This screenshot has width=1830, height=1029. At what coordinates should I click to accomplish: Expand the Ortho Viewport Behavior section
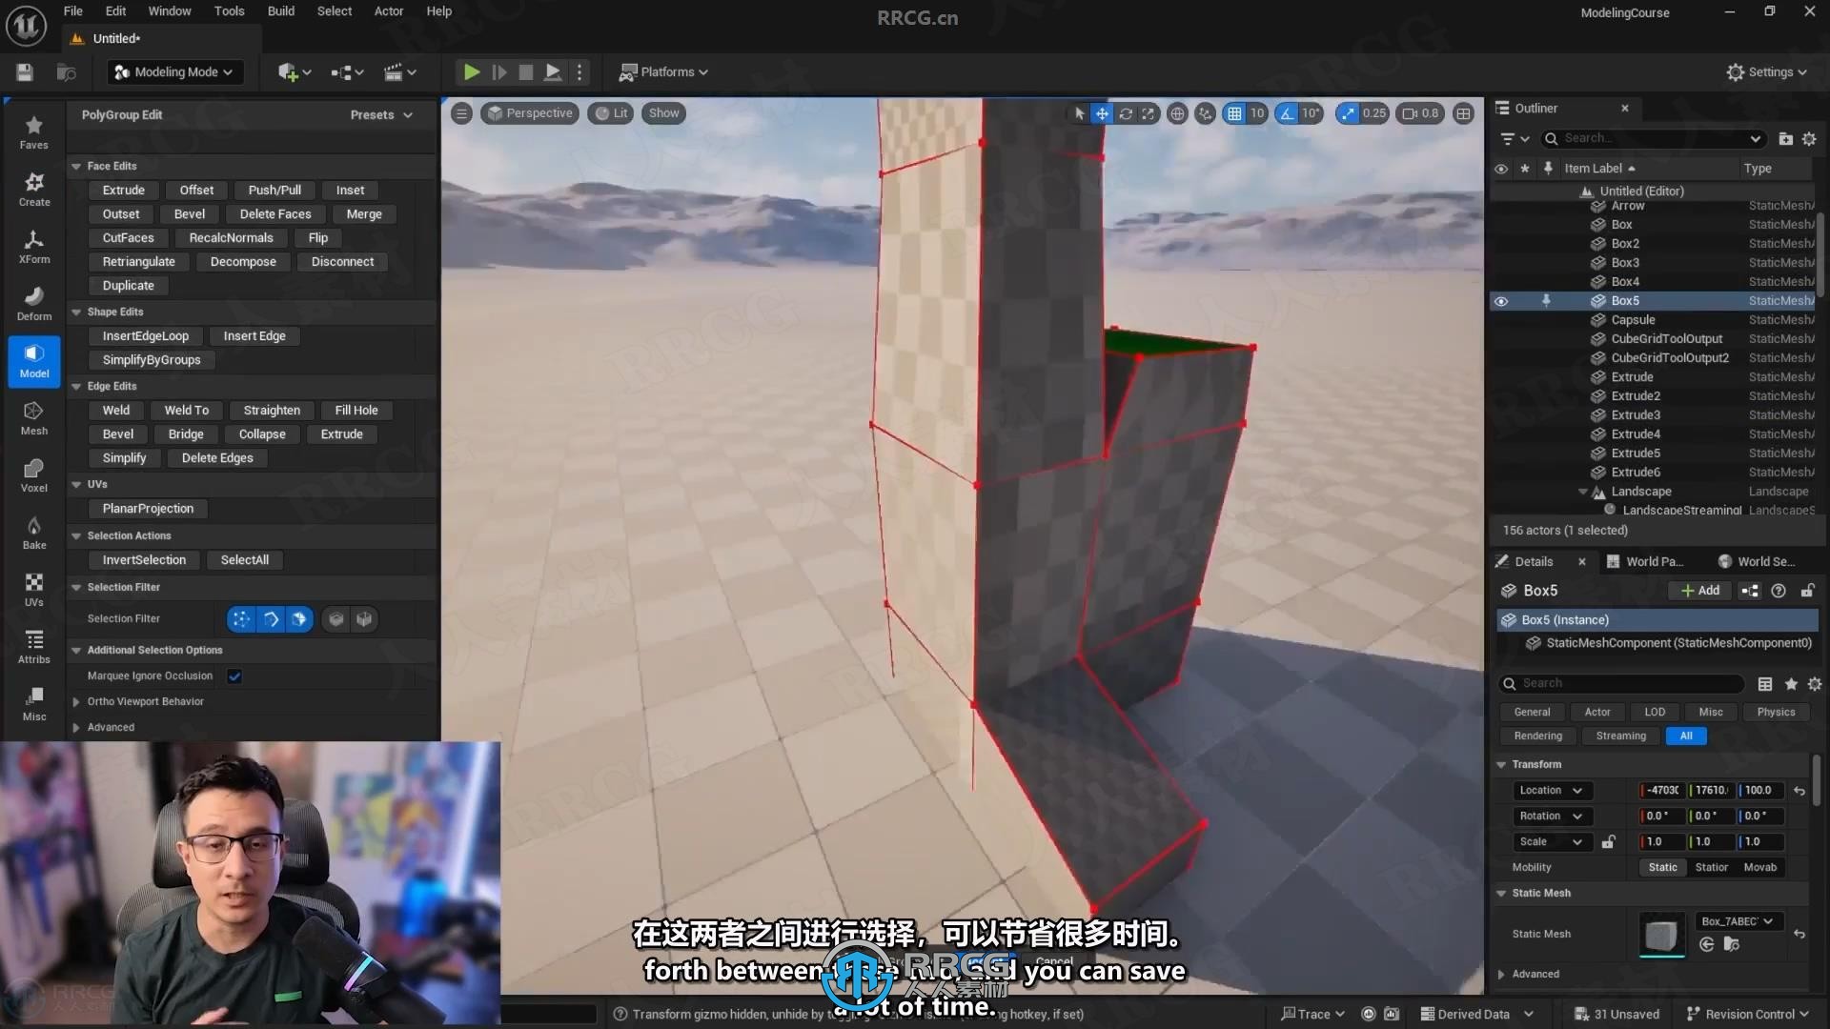[x=76, y=702]
